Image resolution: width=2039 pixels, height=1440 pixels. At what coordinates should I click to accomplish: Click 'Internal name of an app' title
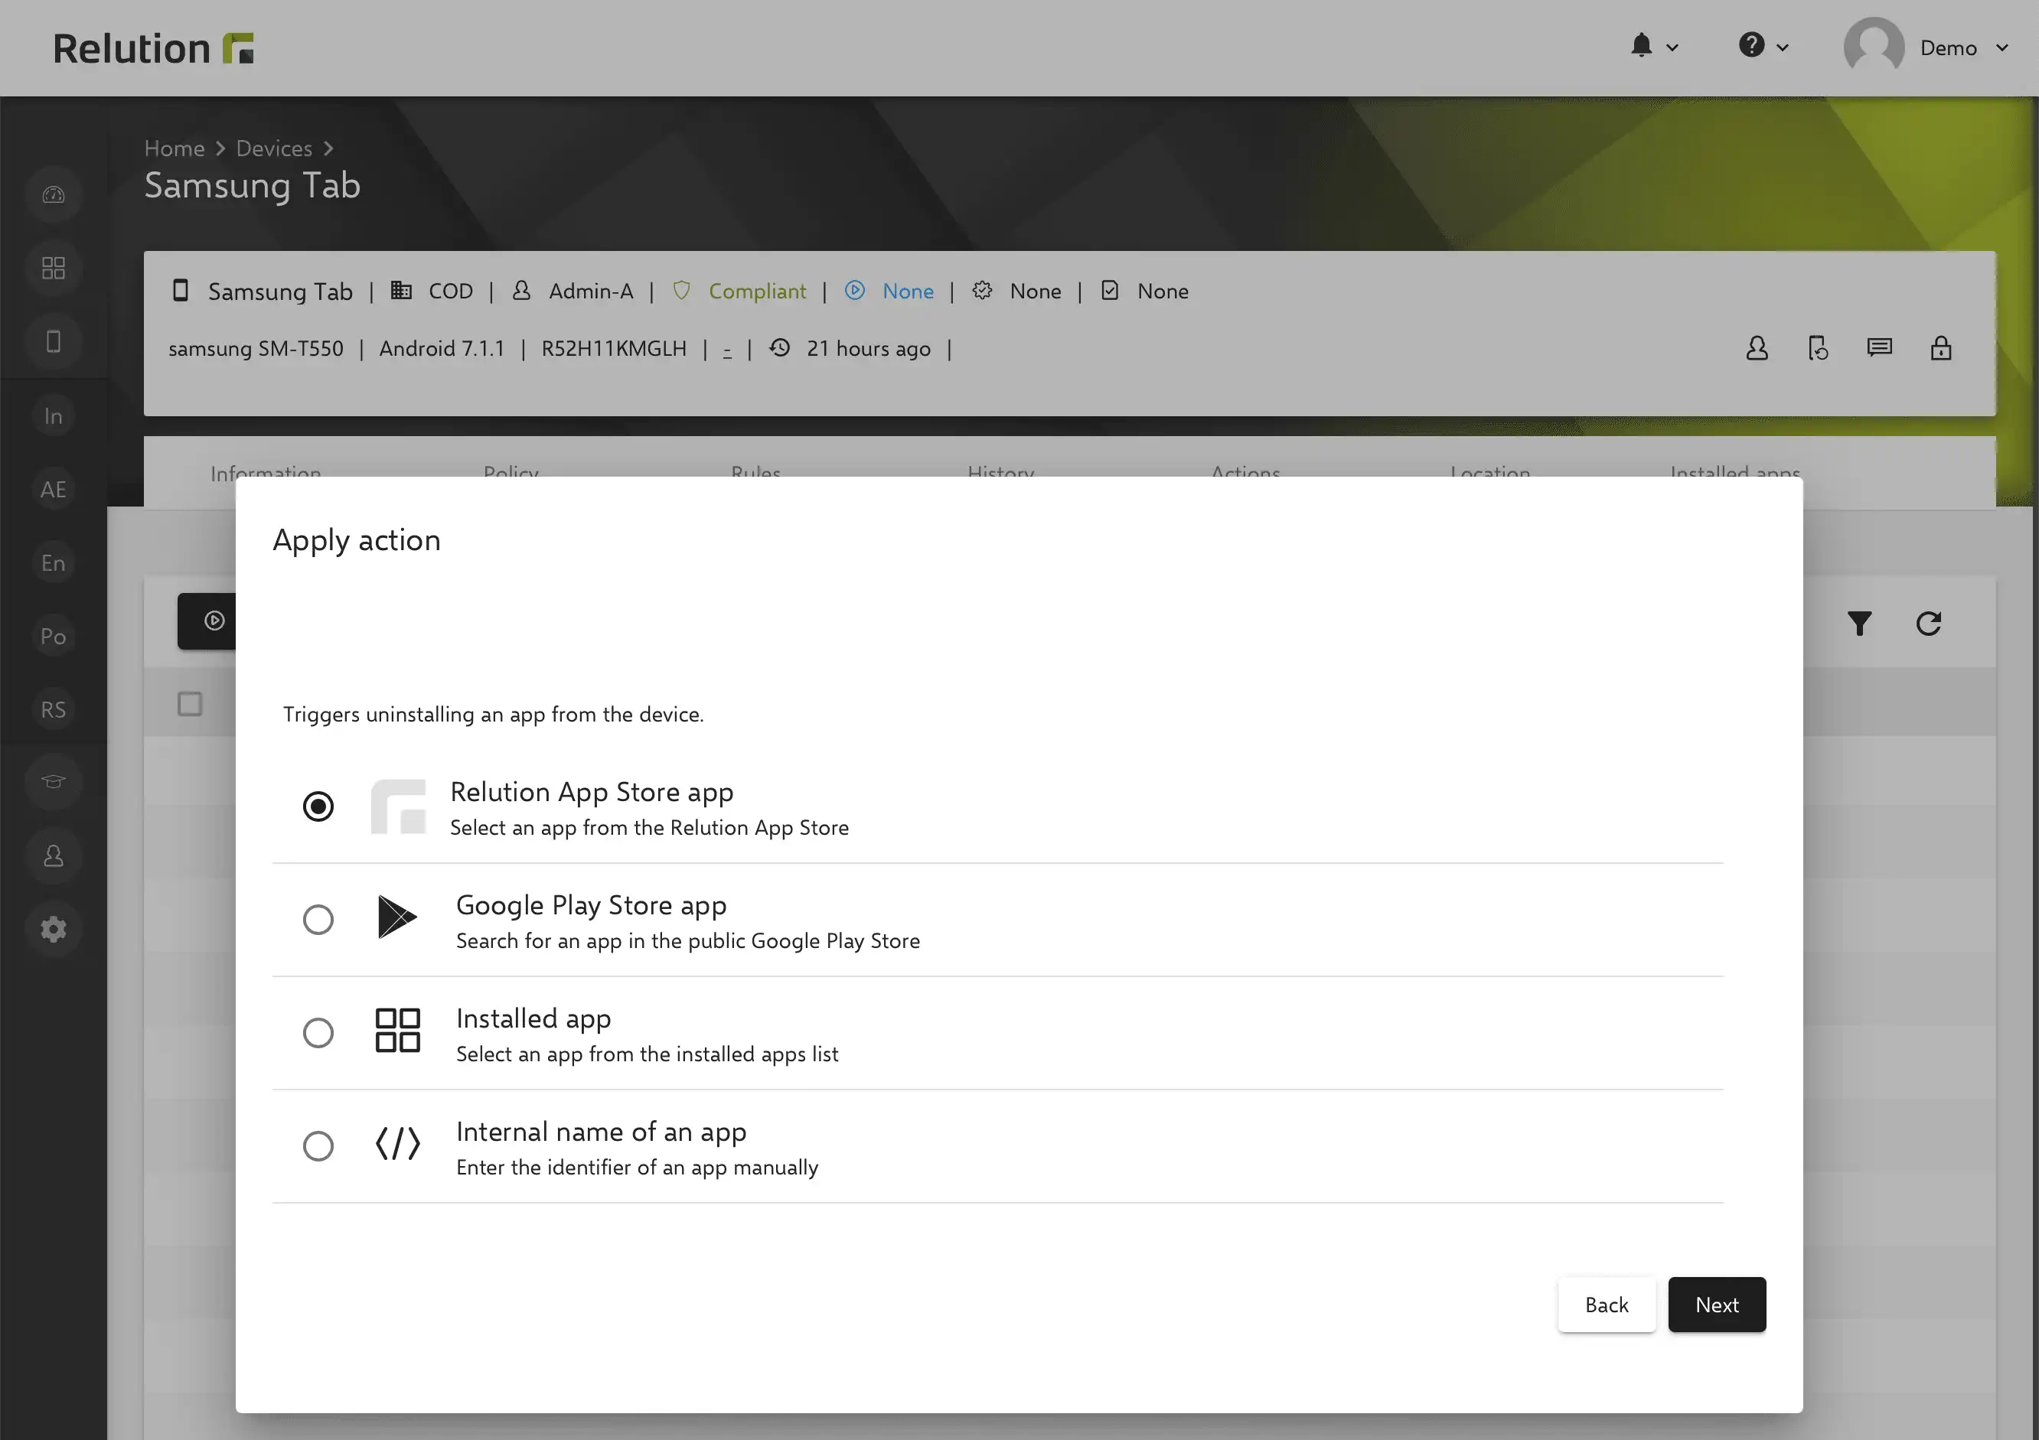[x=602, y=1132]
